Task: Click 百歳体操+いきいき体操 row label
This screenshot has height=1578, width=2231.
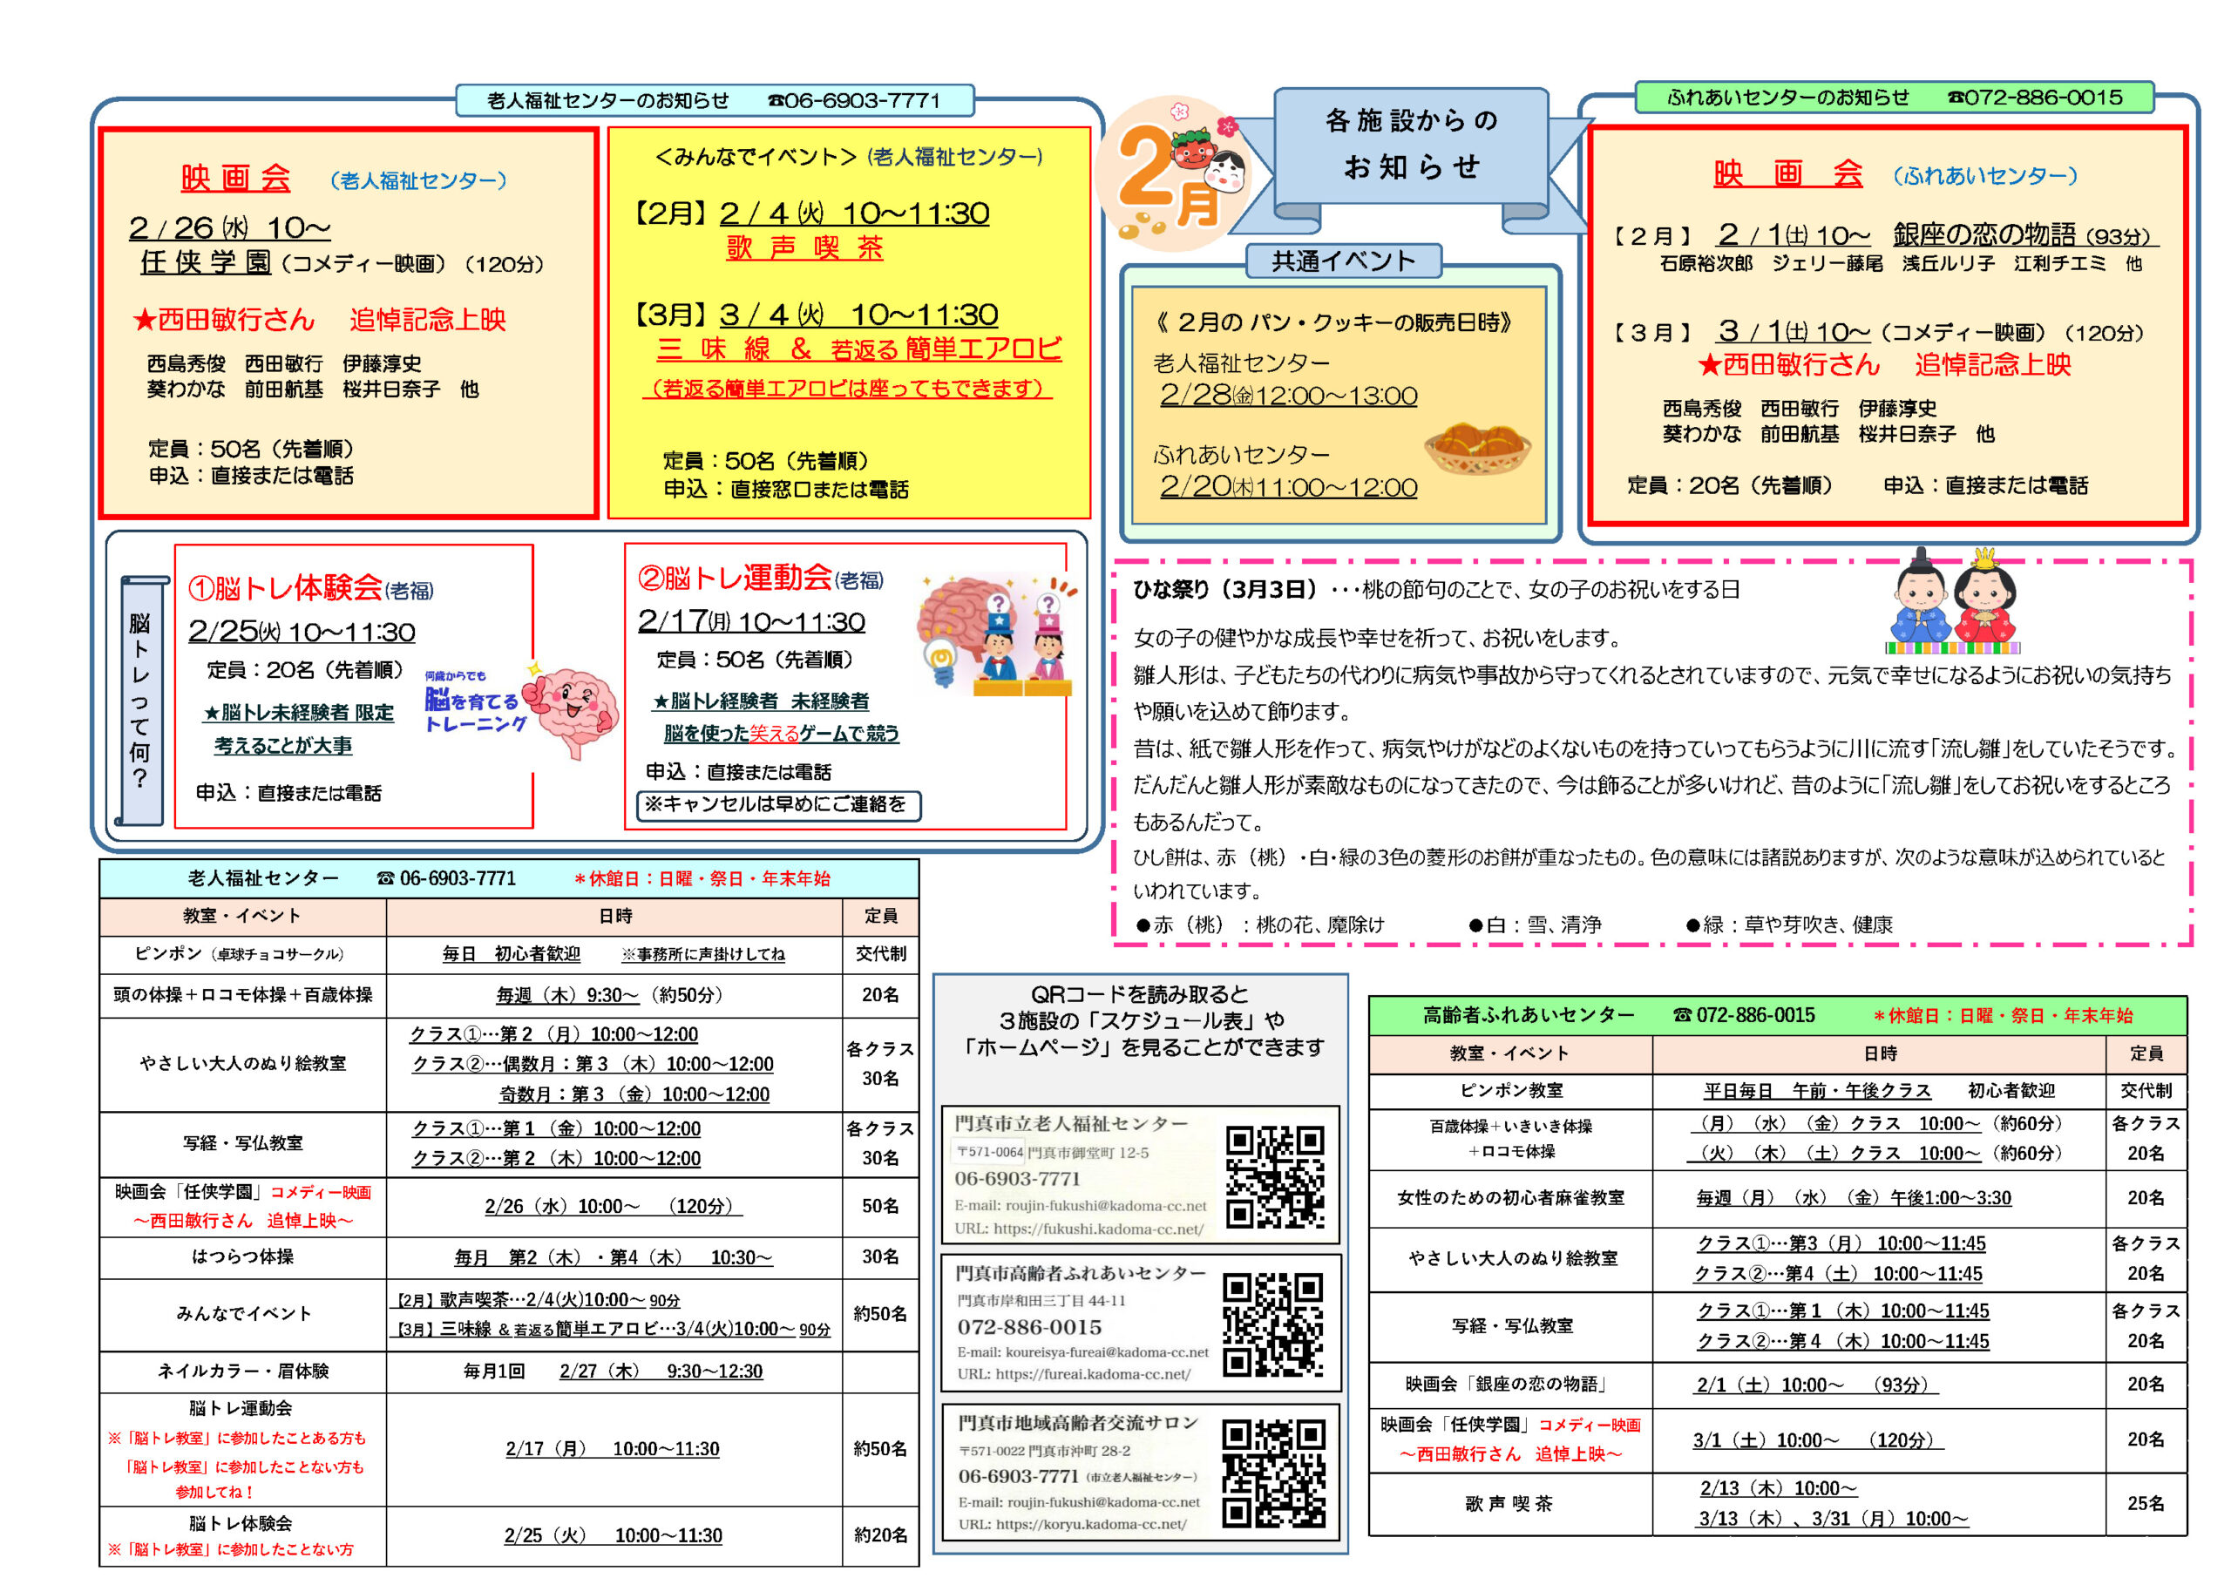Action: click(x=1511, y=1138)
